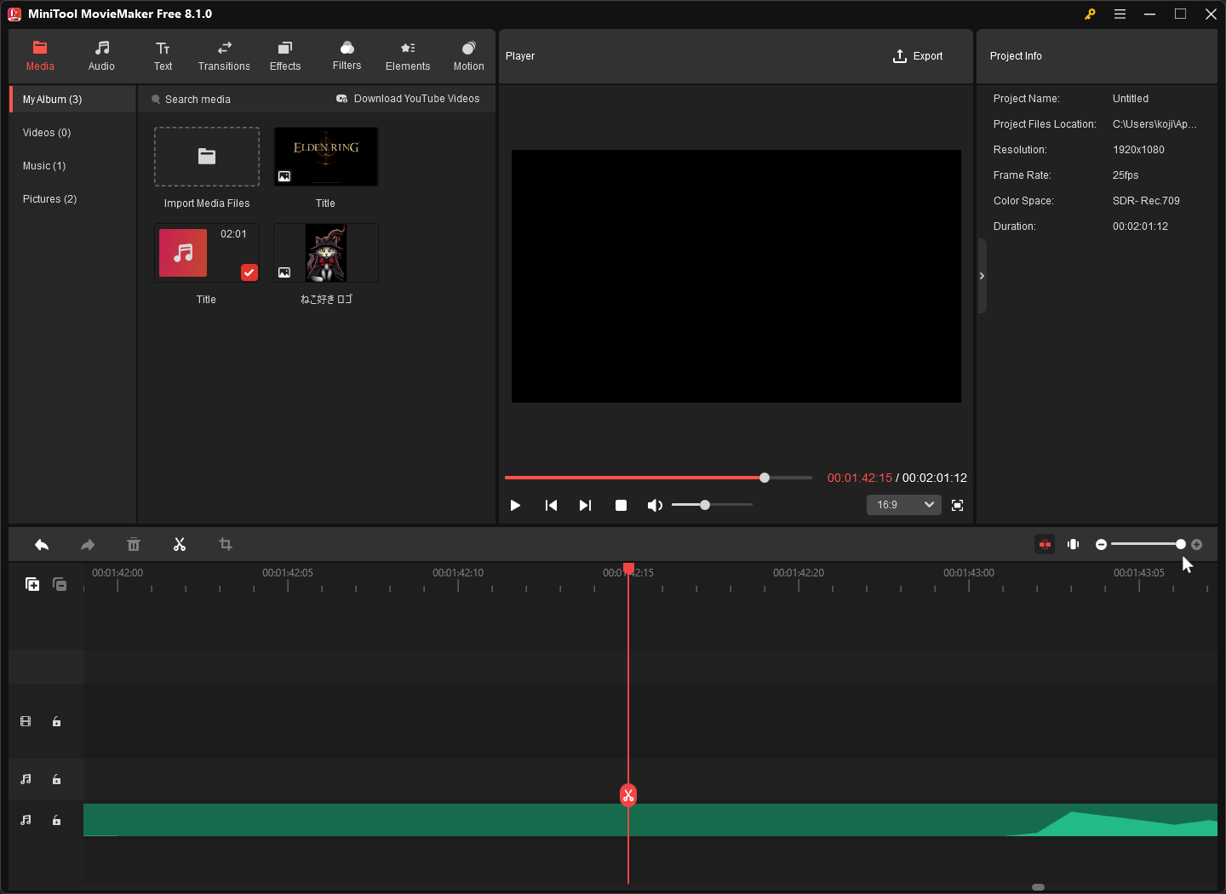This screenshot has height=894, width=1226.
Task: Remove empty track icon
Action: (60, 584)
